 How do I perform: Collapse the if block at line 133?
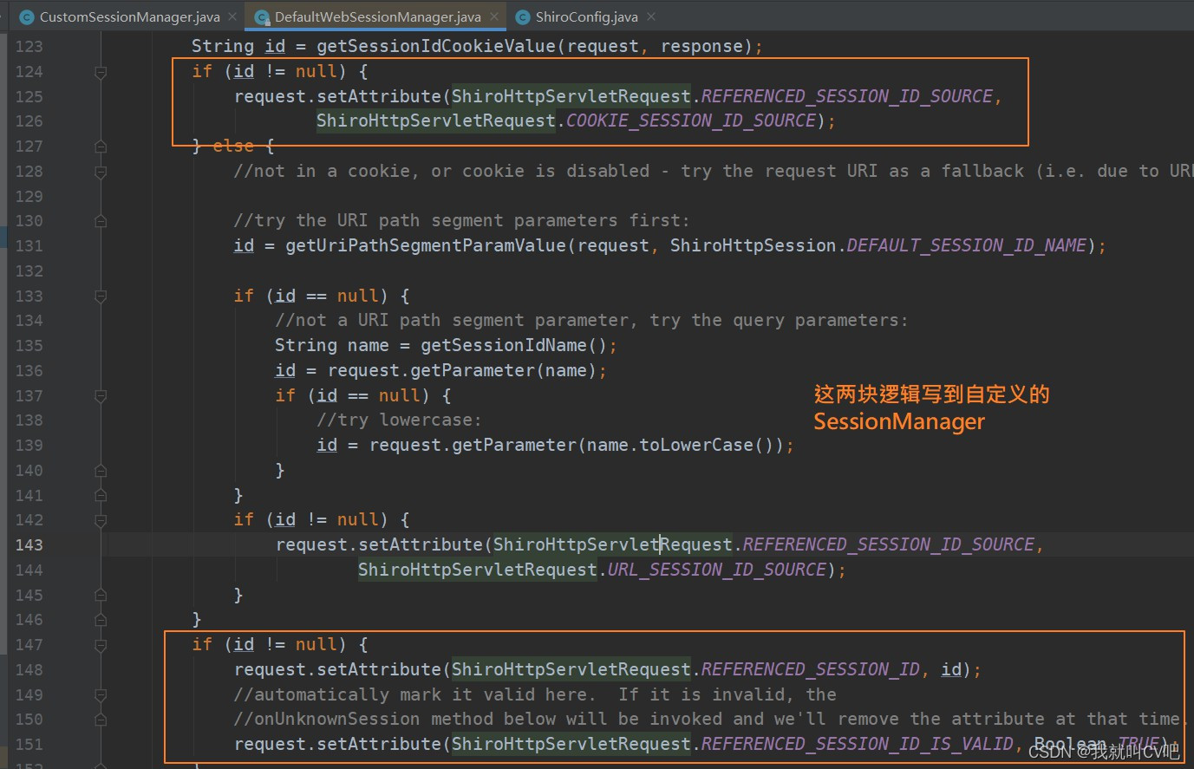tap(101, 297)
